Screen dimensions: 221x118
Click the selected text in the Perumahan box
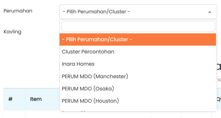pyautogui.click(x=97, y=12)
